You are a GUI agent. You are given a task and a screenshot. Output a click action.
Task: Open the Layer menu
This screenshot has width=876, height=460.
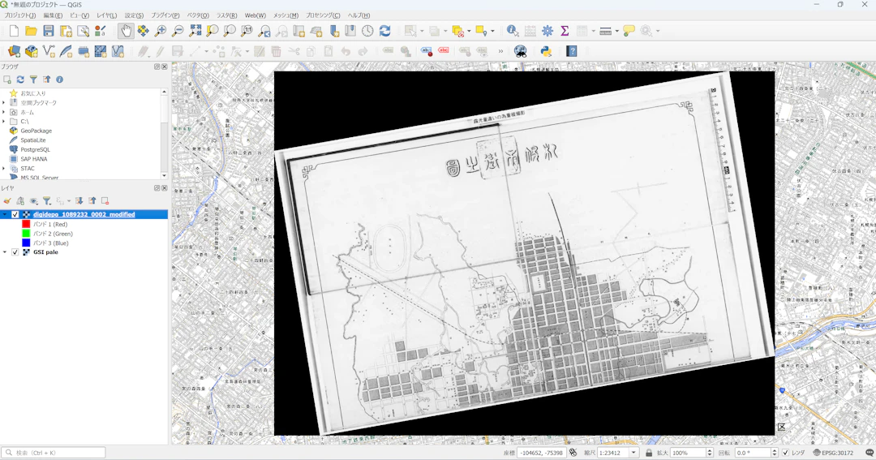click(107, 15)
